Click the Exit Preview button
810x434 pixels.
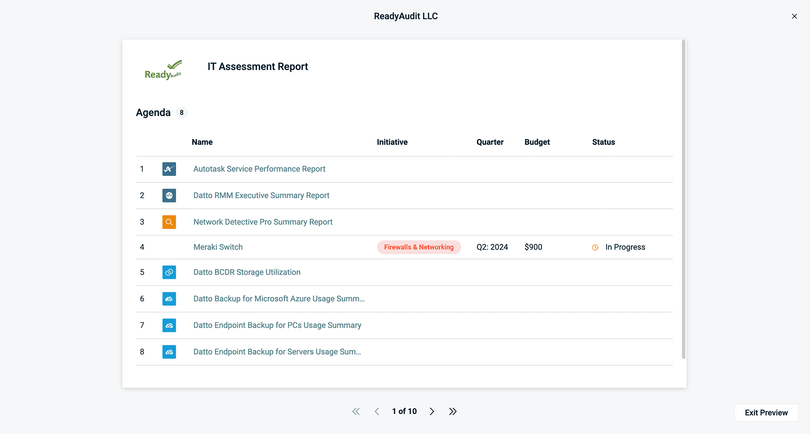click(x=766, y=412)
